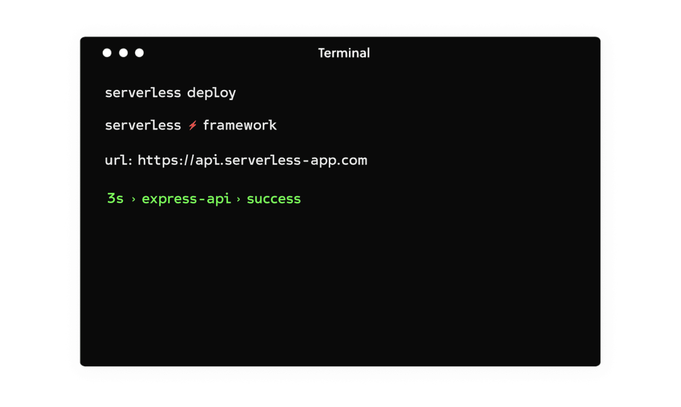Screen dimensions: 681x407
Task: Click the middle white window dot
Action: (123, 52)
